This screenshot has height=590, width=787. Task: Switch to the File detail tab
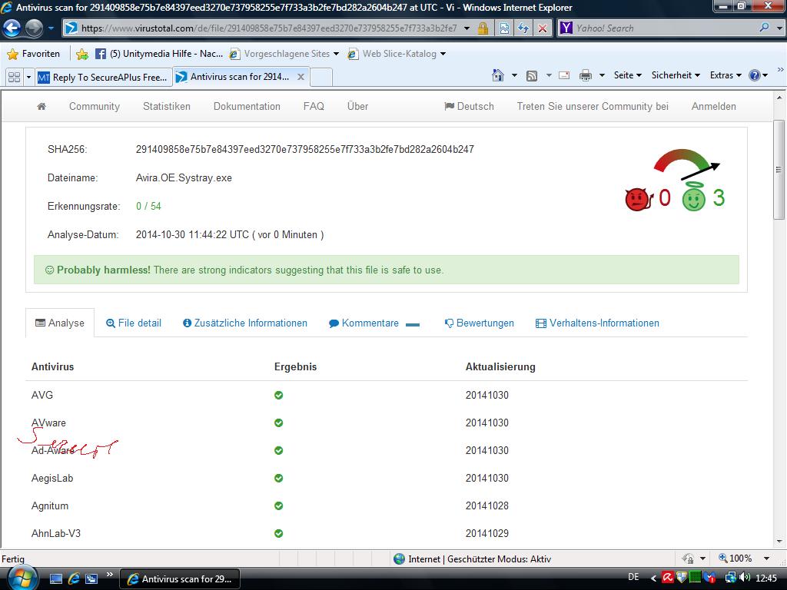[134, 323]
